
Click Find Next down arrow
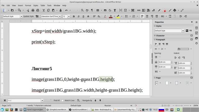(100, 100)
